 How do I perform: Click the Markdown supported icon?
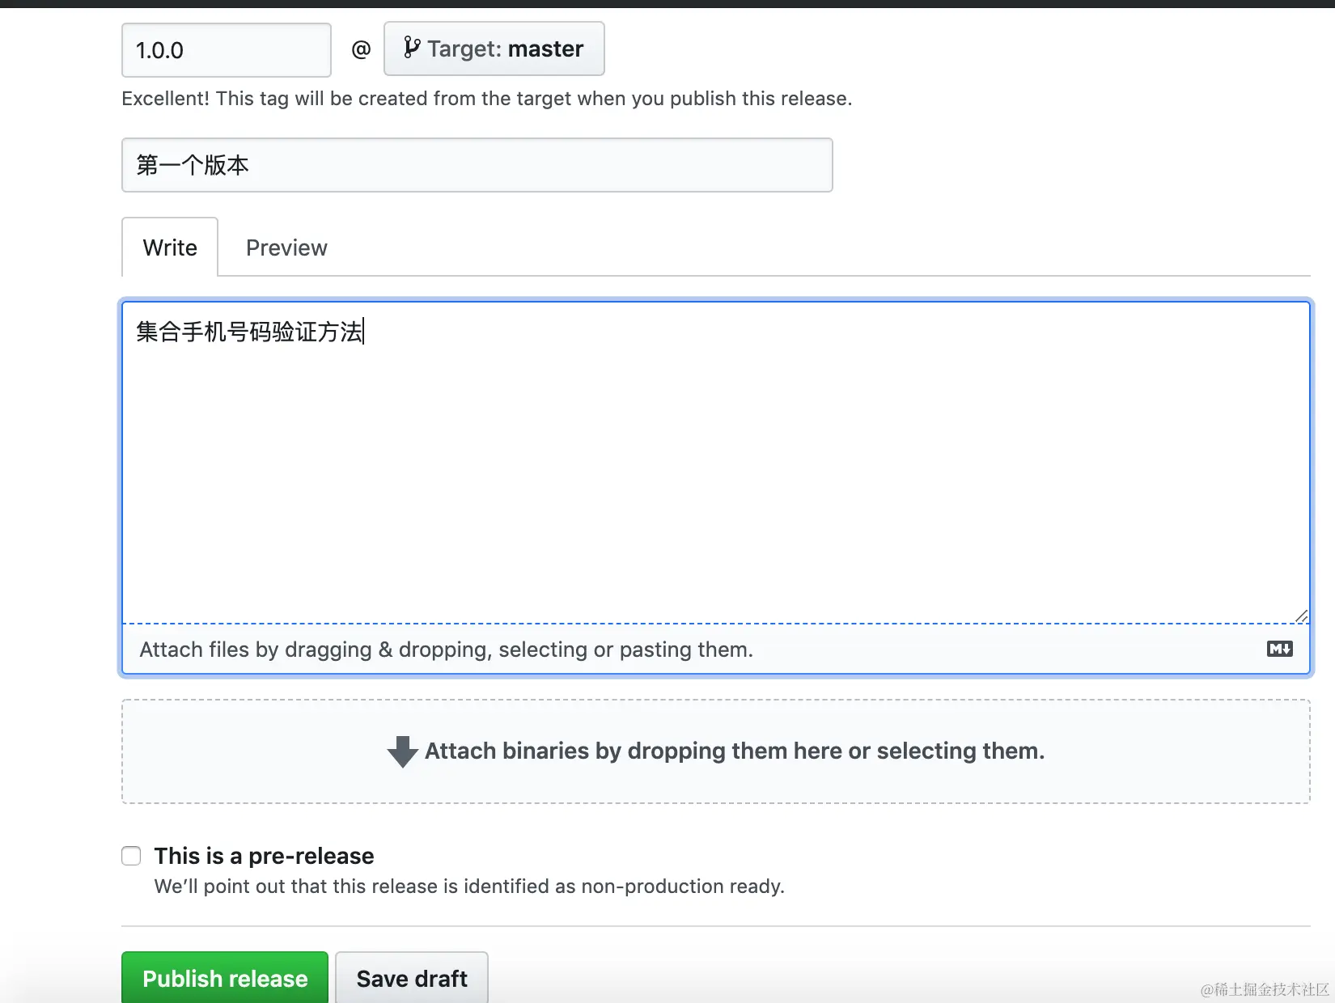click(1279, 649)
